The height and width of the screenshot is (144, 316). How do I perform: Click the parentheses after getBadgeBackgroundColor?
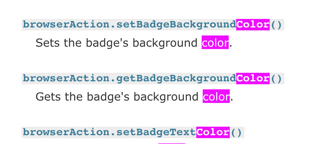point(276,79)
